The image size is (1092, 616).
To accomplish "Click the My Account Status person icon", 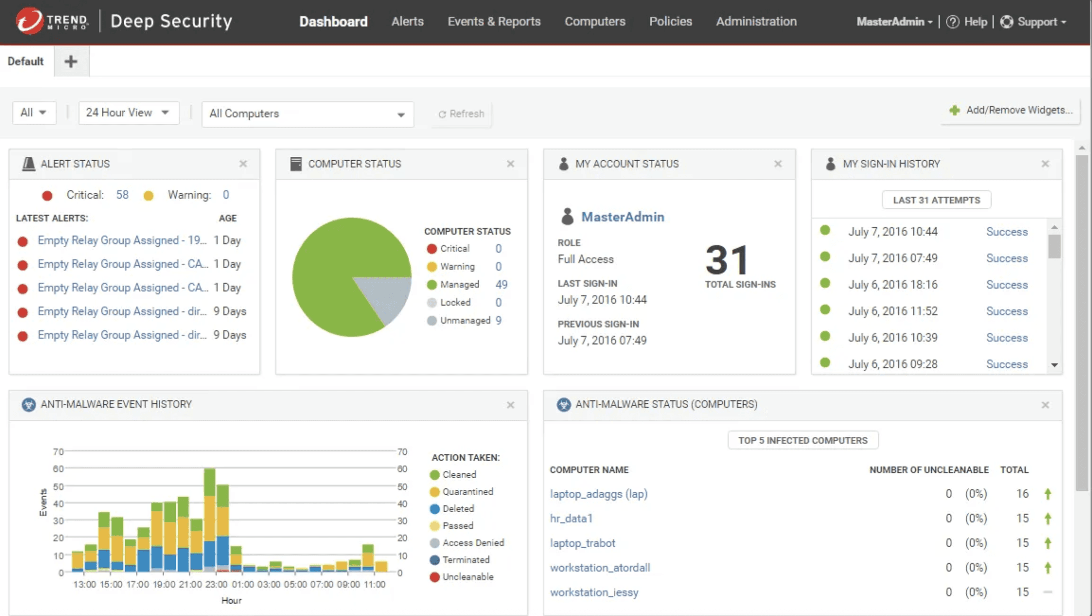I will click(564, 163).
